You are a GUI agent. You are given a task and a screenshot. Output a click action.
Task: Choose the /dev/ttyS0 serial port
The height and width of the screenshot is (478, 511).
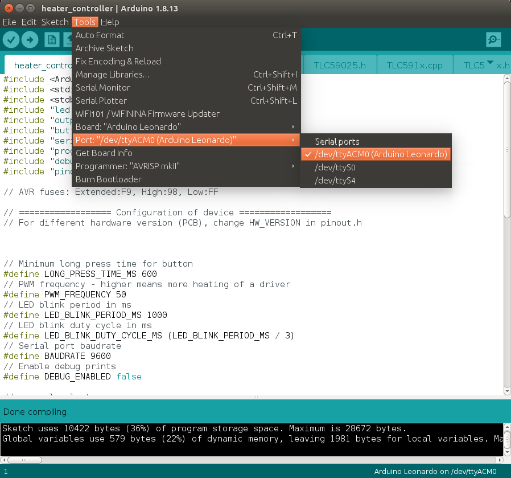335,167
